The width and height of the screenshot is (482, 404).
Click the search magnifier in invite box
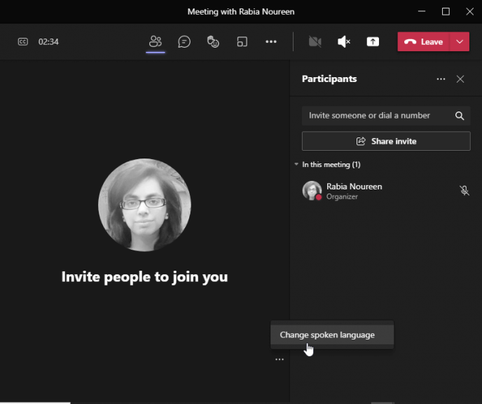tap(460, 116)
